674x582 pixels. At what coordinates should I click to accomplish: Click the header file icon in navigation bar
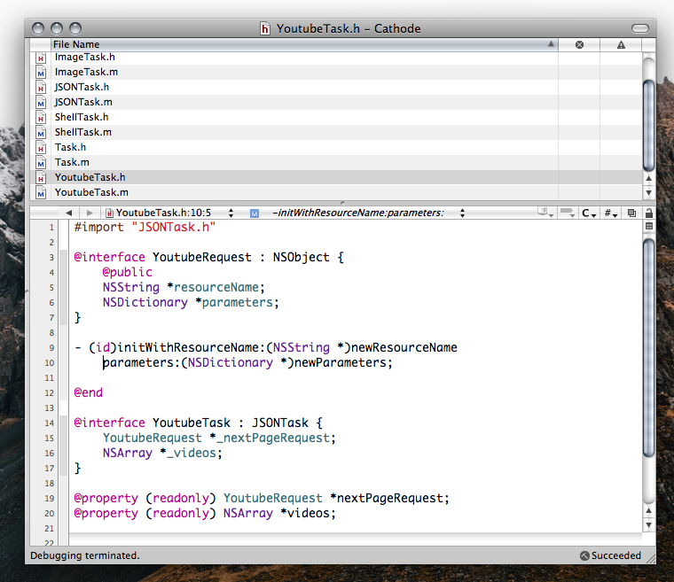click(x=110, y=213)
